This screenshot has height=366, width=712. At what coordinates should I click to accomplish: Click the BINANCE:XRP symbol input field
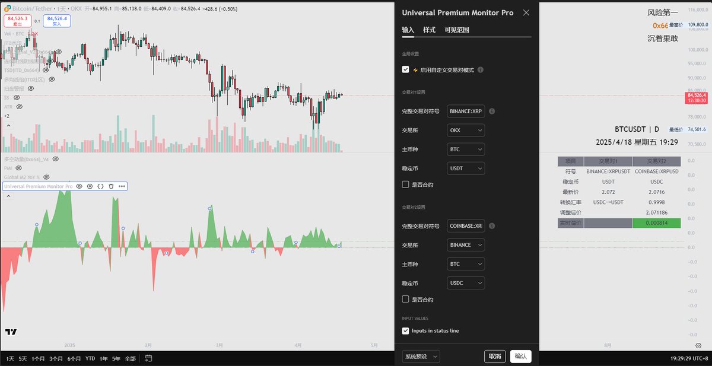click(466, 111)
